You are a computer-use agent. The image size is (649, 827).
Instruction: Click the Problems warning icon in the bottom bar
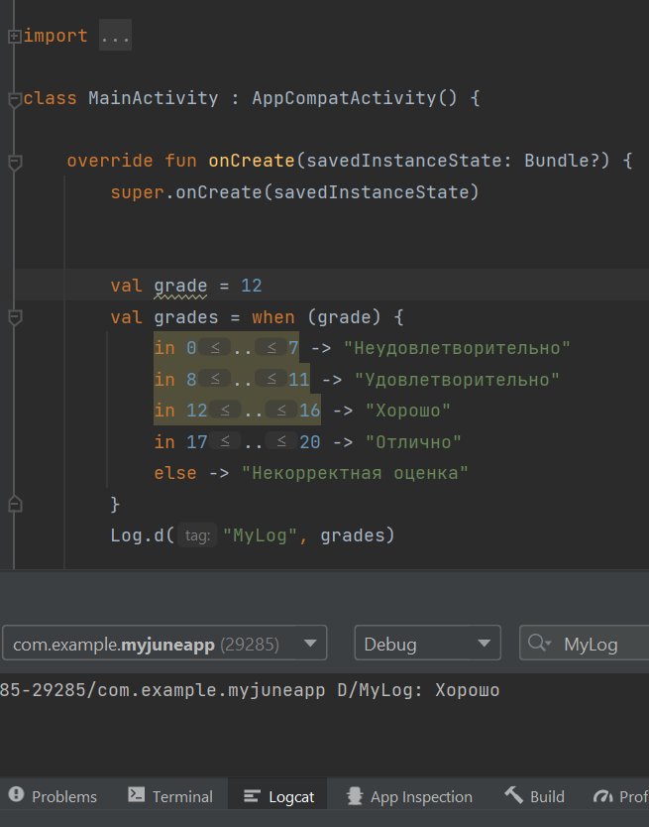(x=16, y=795)
